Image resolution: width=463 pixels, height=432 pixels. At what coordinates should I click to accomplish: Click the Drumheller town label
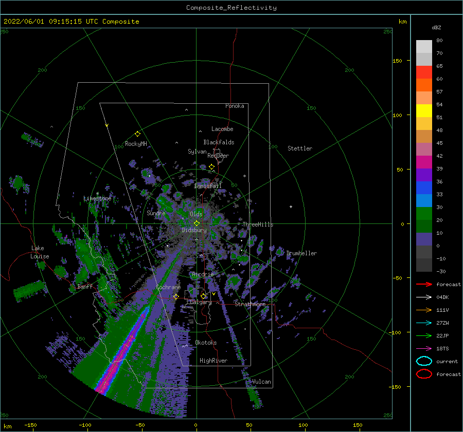tap(301, 253)
